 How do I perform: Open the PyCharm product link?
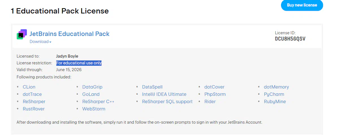274,94
